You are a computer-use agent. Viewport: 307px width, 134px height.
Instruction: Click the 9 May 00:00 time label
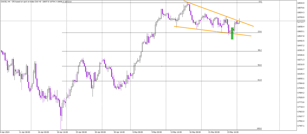(x=157, y=132)
